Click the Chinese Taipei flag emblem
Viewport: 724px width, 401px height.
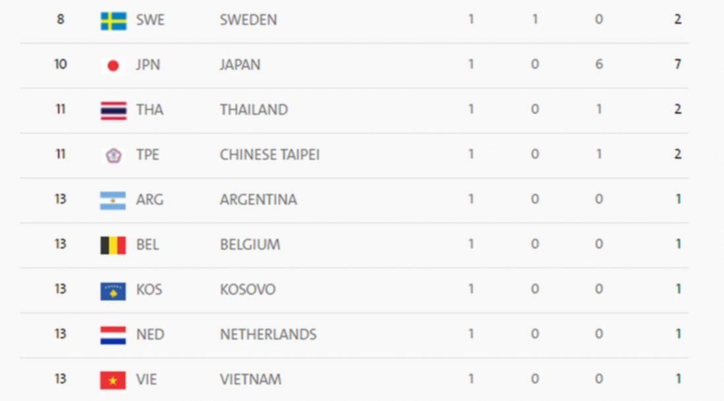113,155
